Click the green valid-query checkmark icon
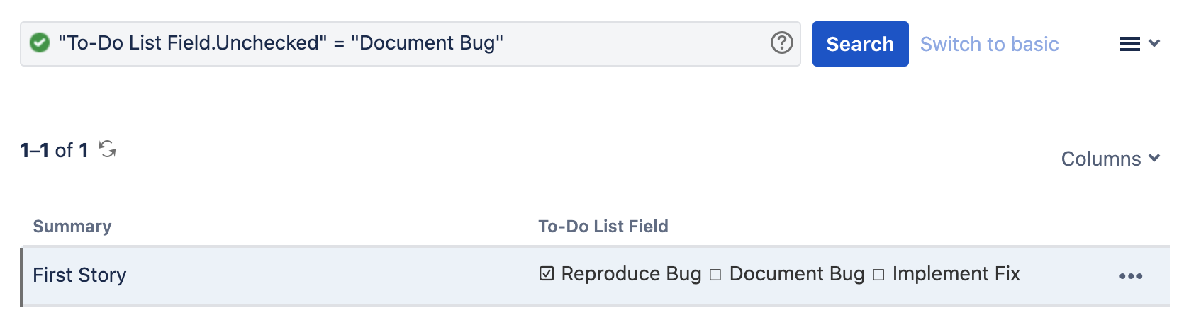1184x320 pixels. pos(40,43)
